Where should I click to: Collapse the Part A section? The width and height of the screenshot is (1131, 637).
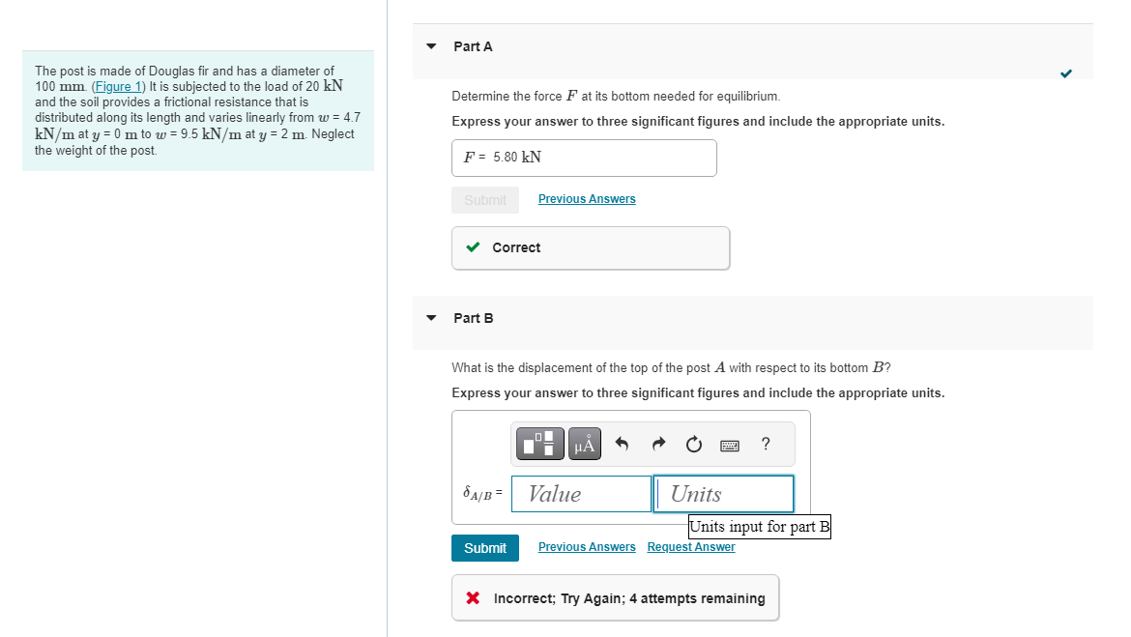[x=429, y=46]
